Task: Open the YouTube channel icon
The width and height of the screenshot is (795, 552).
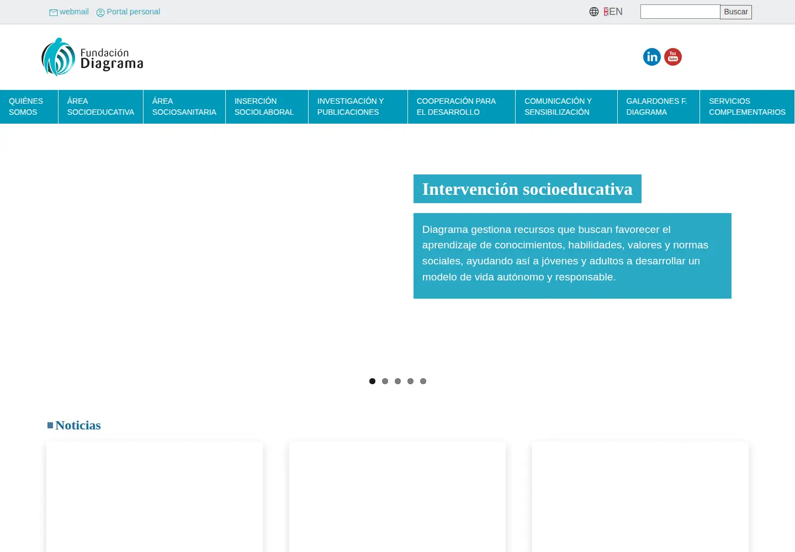Action: (x=672, y=57)
